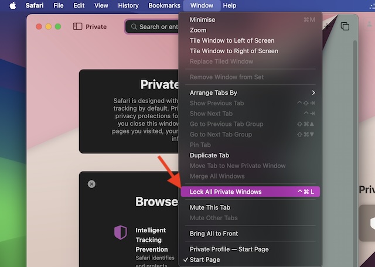
Task: Select Minimise from the Window menu
Action: click(x=202, y=19)
